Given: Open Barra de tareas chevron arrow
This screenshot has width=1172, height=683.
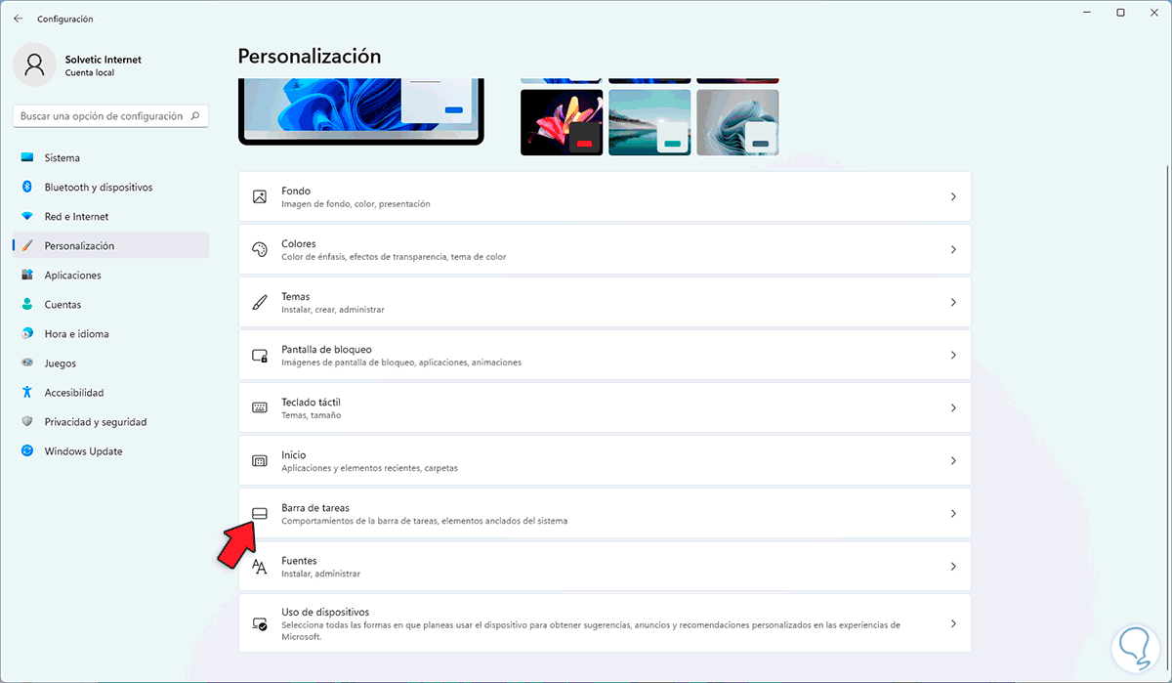Looking at the screenshot, I should [x=953, y=513].
